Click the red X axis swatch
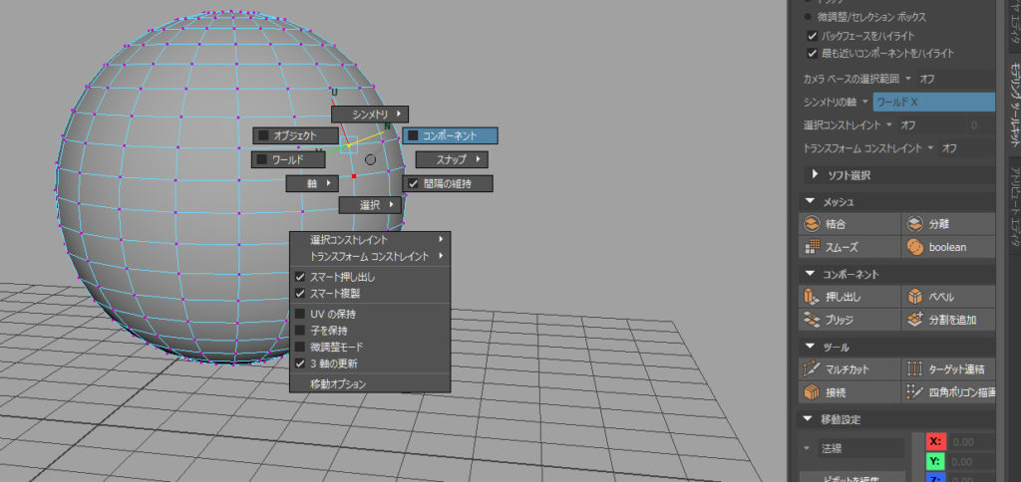1021x482 pixels. point(935,442)
